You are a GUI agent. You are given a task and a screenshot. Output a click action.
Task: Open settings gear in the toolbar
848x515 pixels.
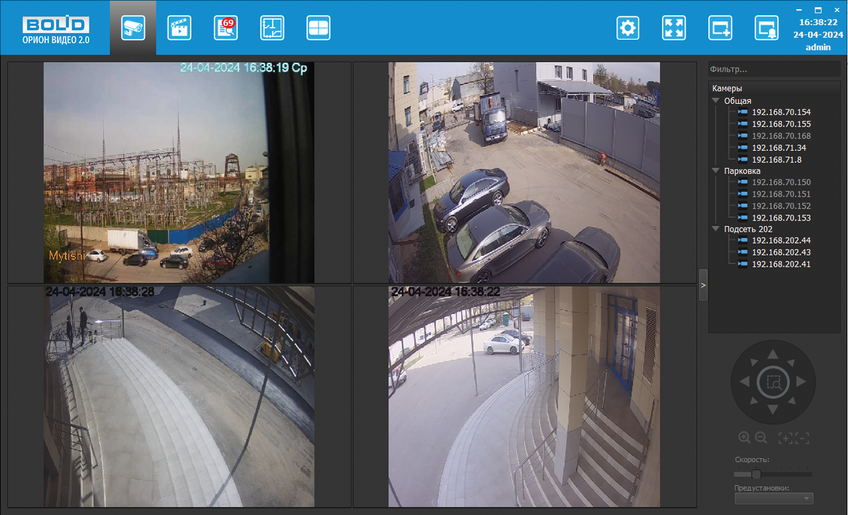tap(627, 28)
